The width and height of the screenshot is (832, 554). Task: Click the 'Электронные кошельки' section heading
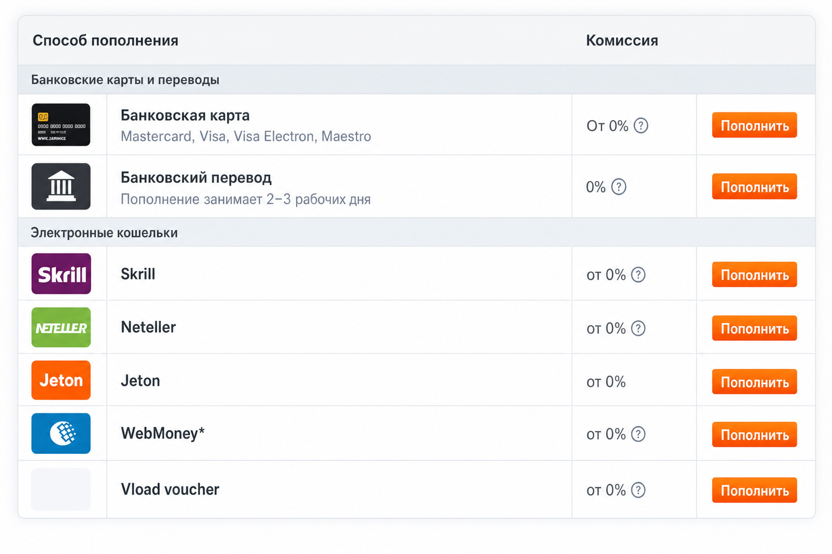pyautogui.click(x=104, y=233)
